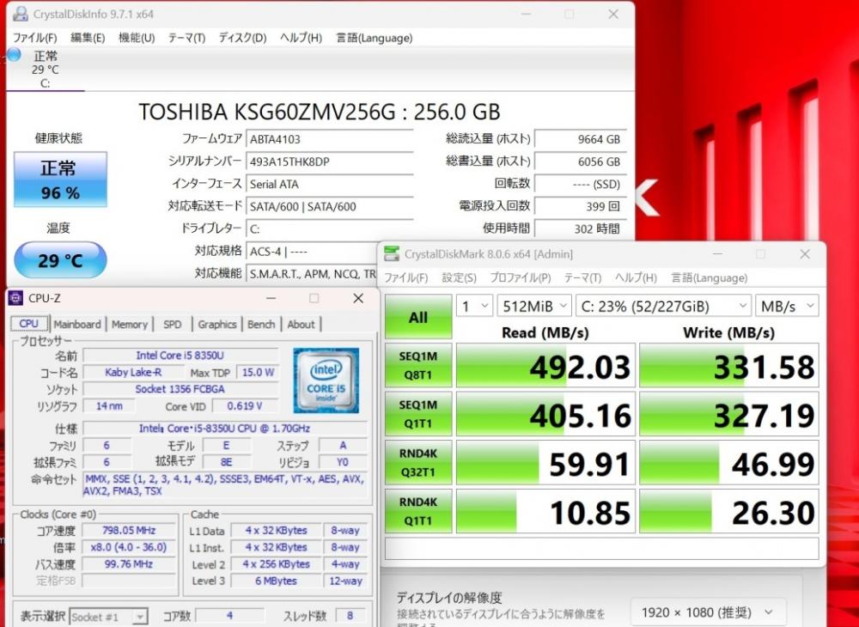
Task: Click the Level 3 cache value 6 MBytes
Action: [x=276, y=581]
